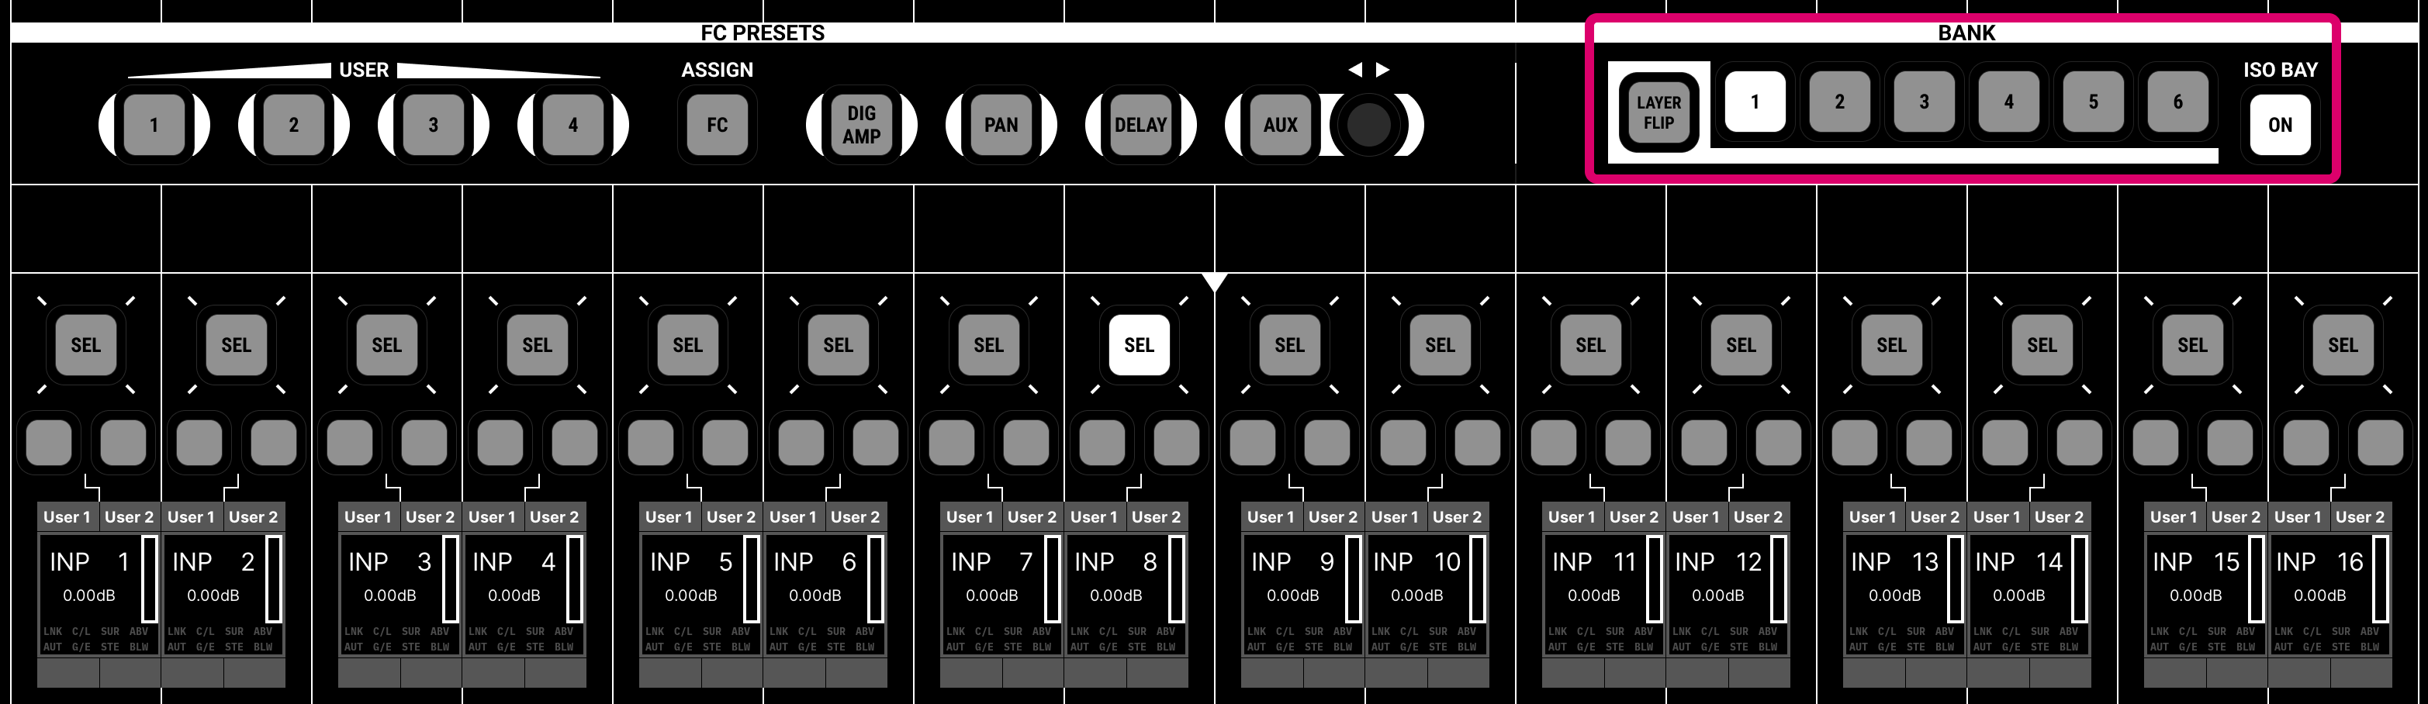This screenshot has height=704, width=2428.
Task: Activate User preset 2 button
Action: tap(293, 124)
